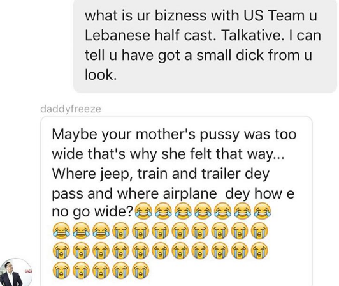
Task: Click last loudly-crying emoji in second emoji row
Action: 259,230
